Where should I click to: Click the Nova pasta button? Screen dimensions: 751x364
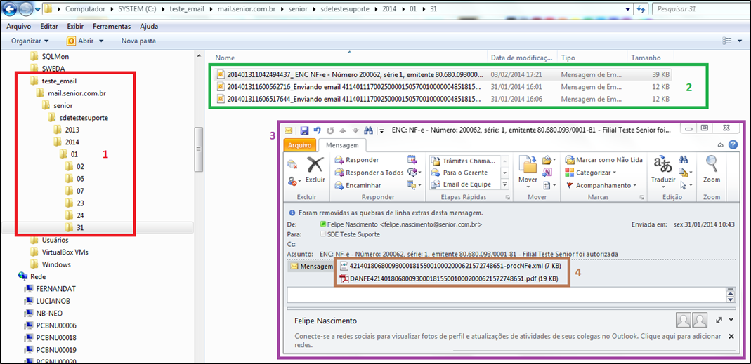[x=138, y=41]
